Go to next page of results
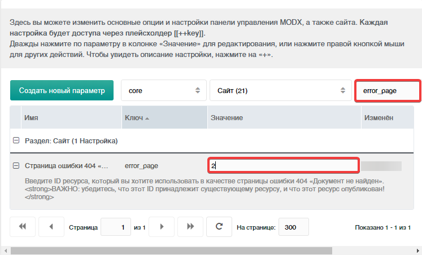Viewport: 422px width, 255px height. tap(162, 227)
